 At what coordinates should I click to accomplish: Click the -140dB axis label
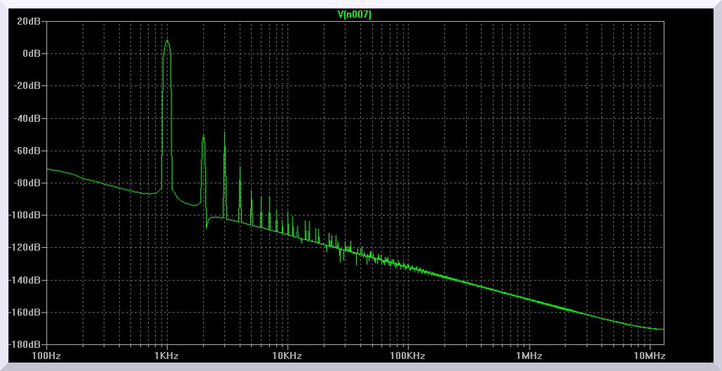27,280
